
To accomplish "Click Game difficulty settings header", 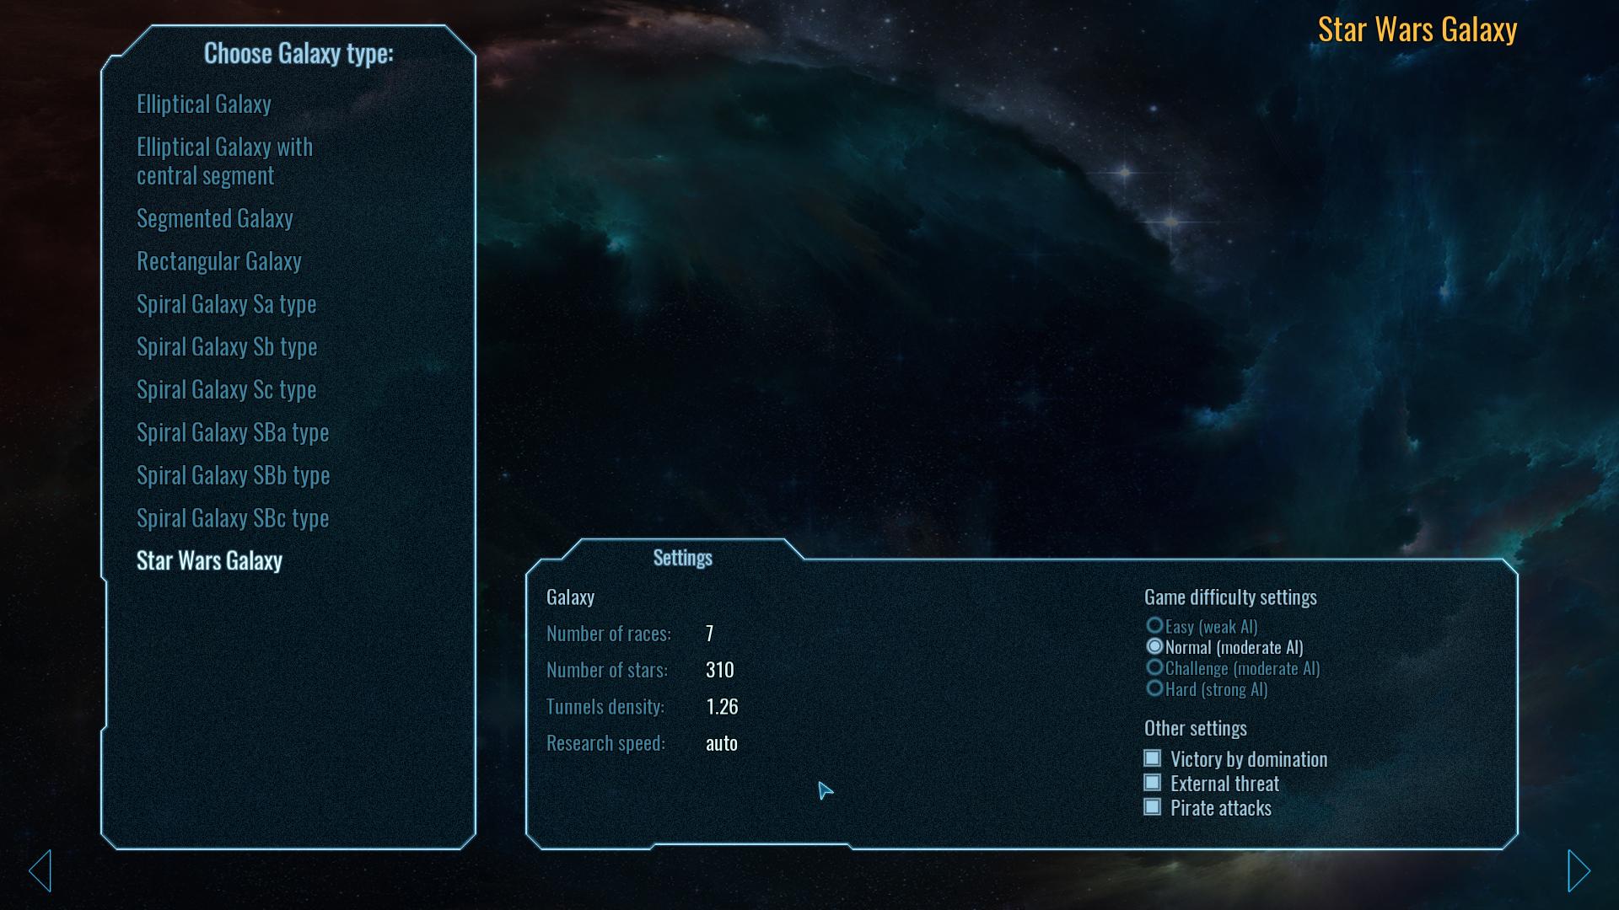I will (x=1231, y=597).
